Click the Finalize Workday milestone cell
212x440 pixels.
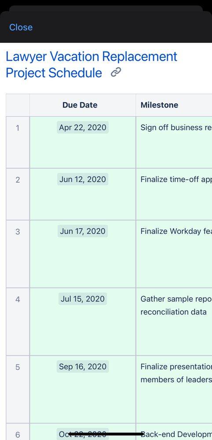pos(174,254)
